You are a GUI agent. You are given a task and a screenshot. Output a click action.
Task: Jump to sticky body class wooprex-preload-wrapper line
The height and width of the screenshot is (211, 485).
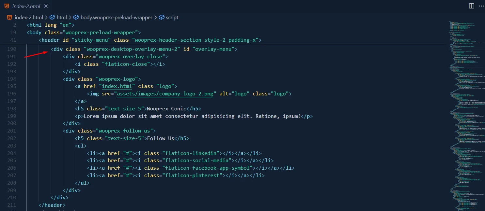(x=84, y=33)
